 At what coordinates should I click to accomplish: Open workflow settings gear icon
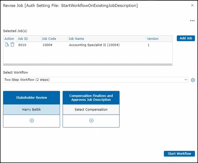[x=193, y=80]
